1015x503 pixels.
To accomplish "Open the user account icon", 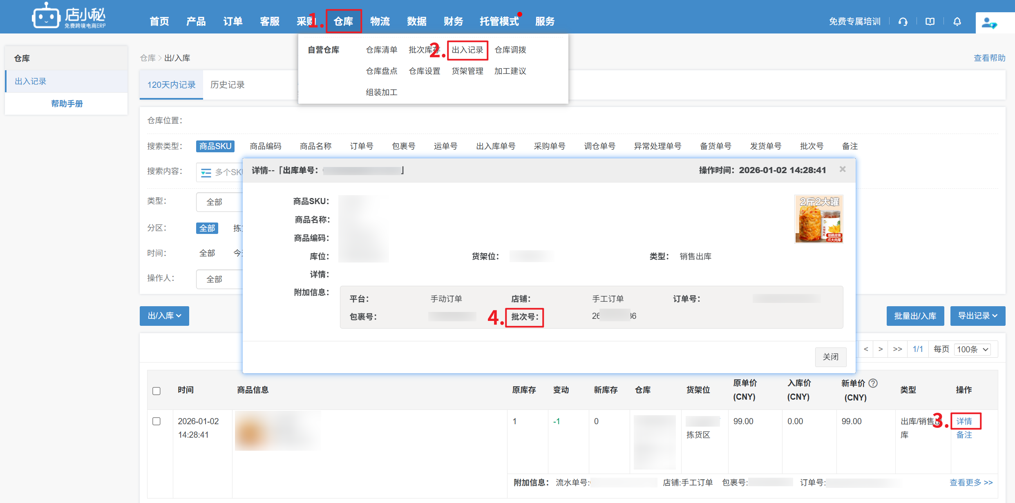I will click(x=989, y=23).
